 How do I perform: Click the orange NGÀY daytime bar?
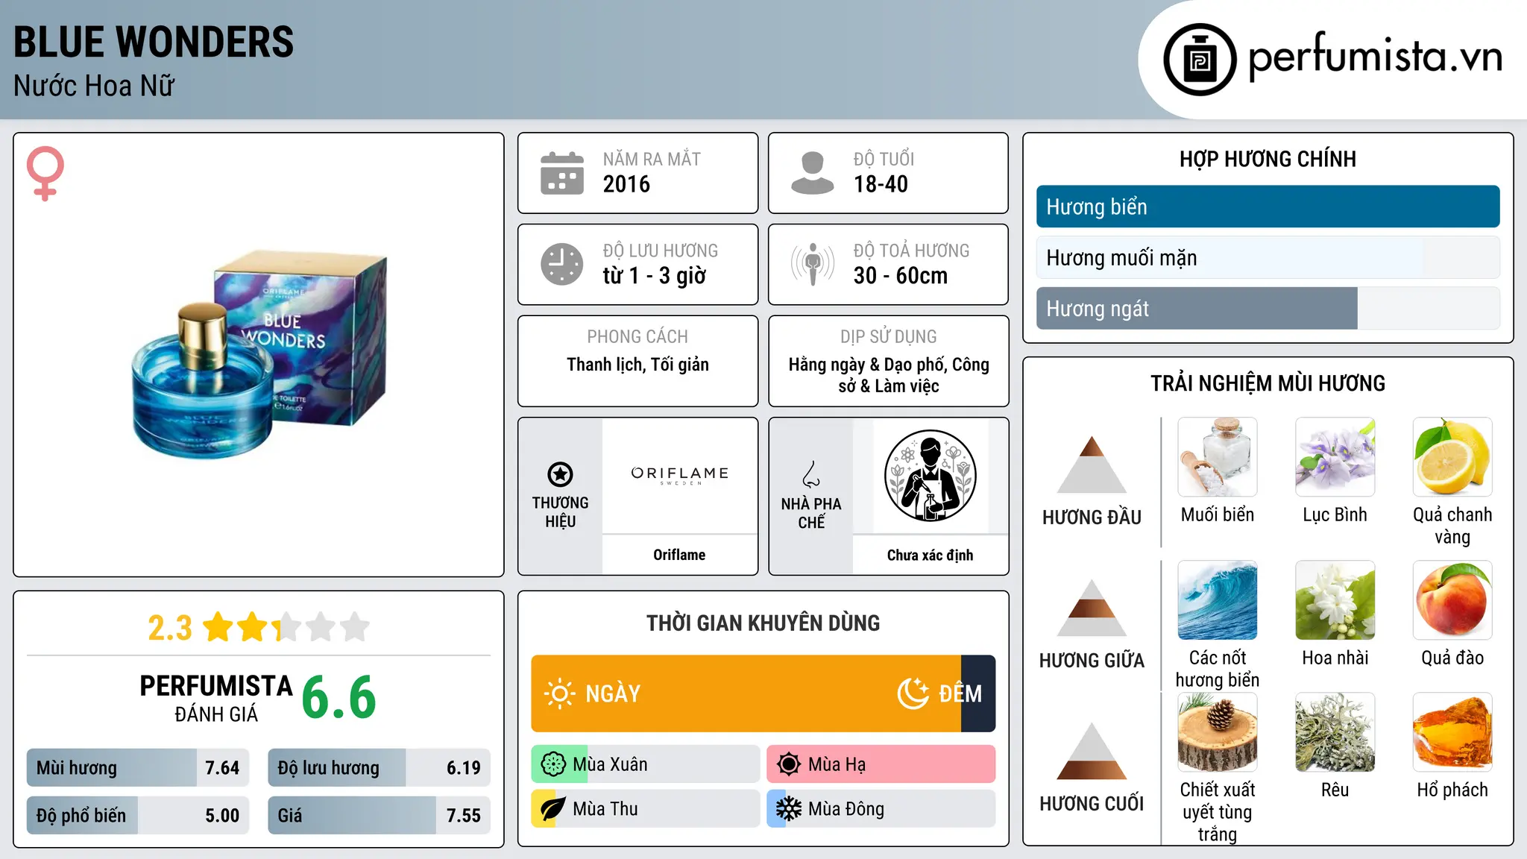(746, 693)
